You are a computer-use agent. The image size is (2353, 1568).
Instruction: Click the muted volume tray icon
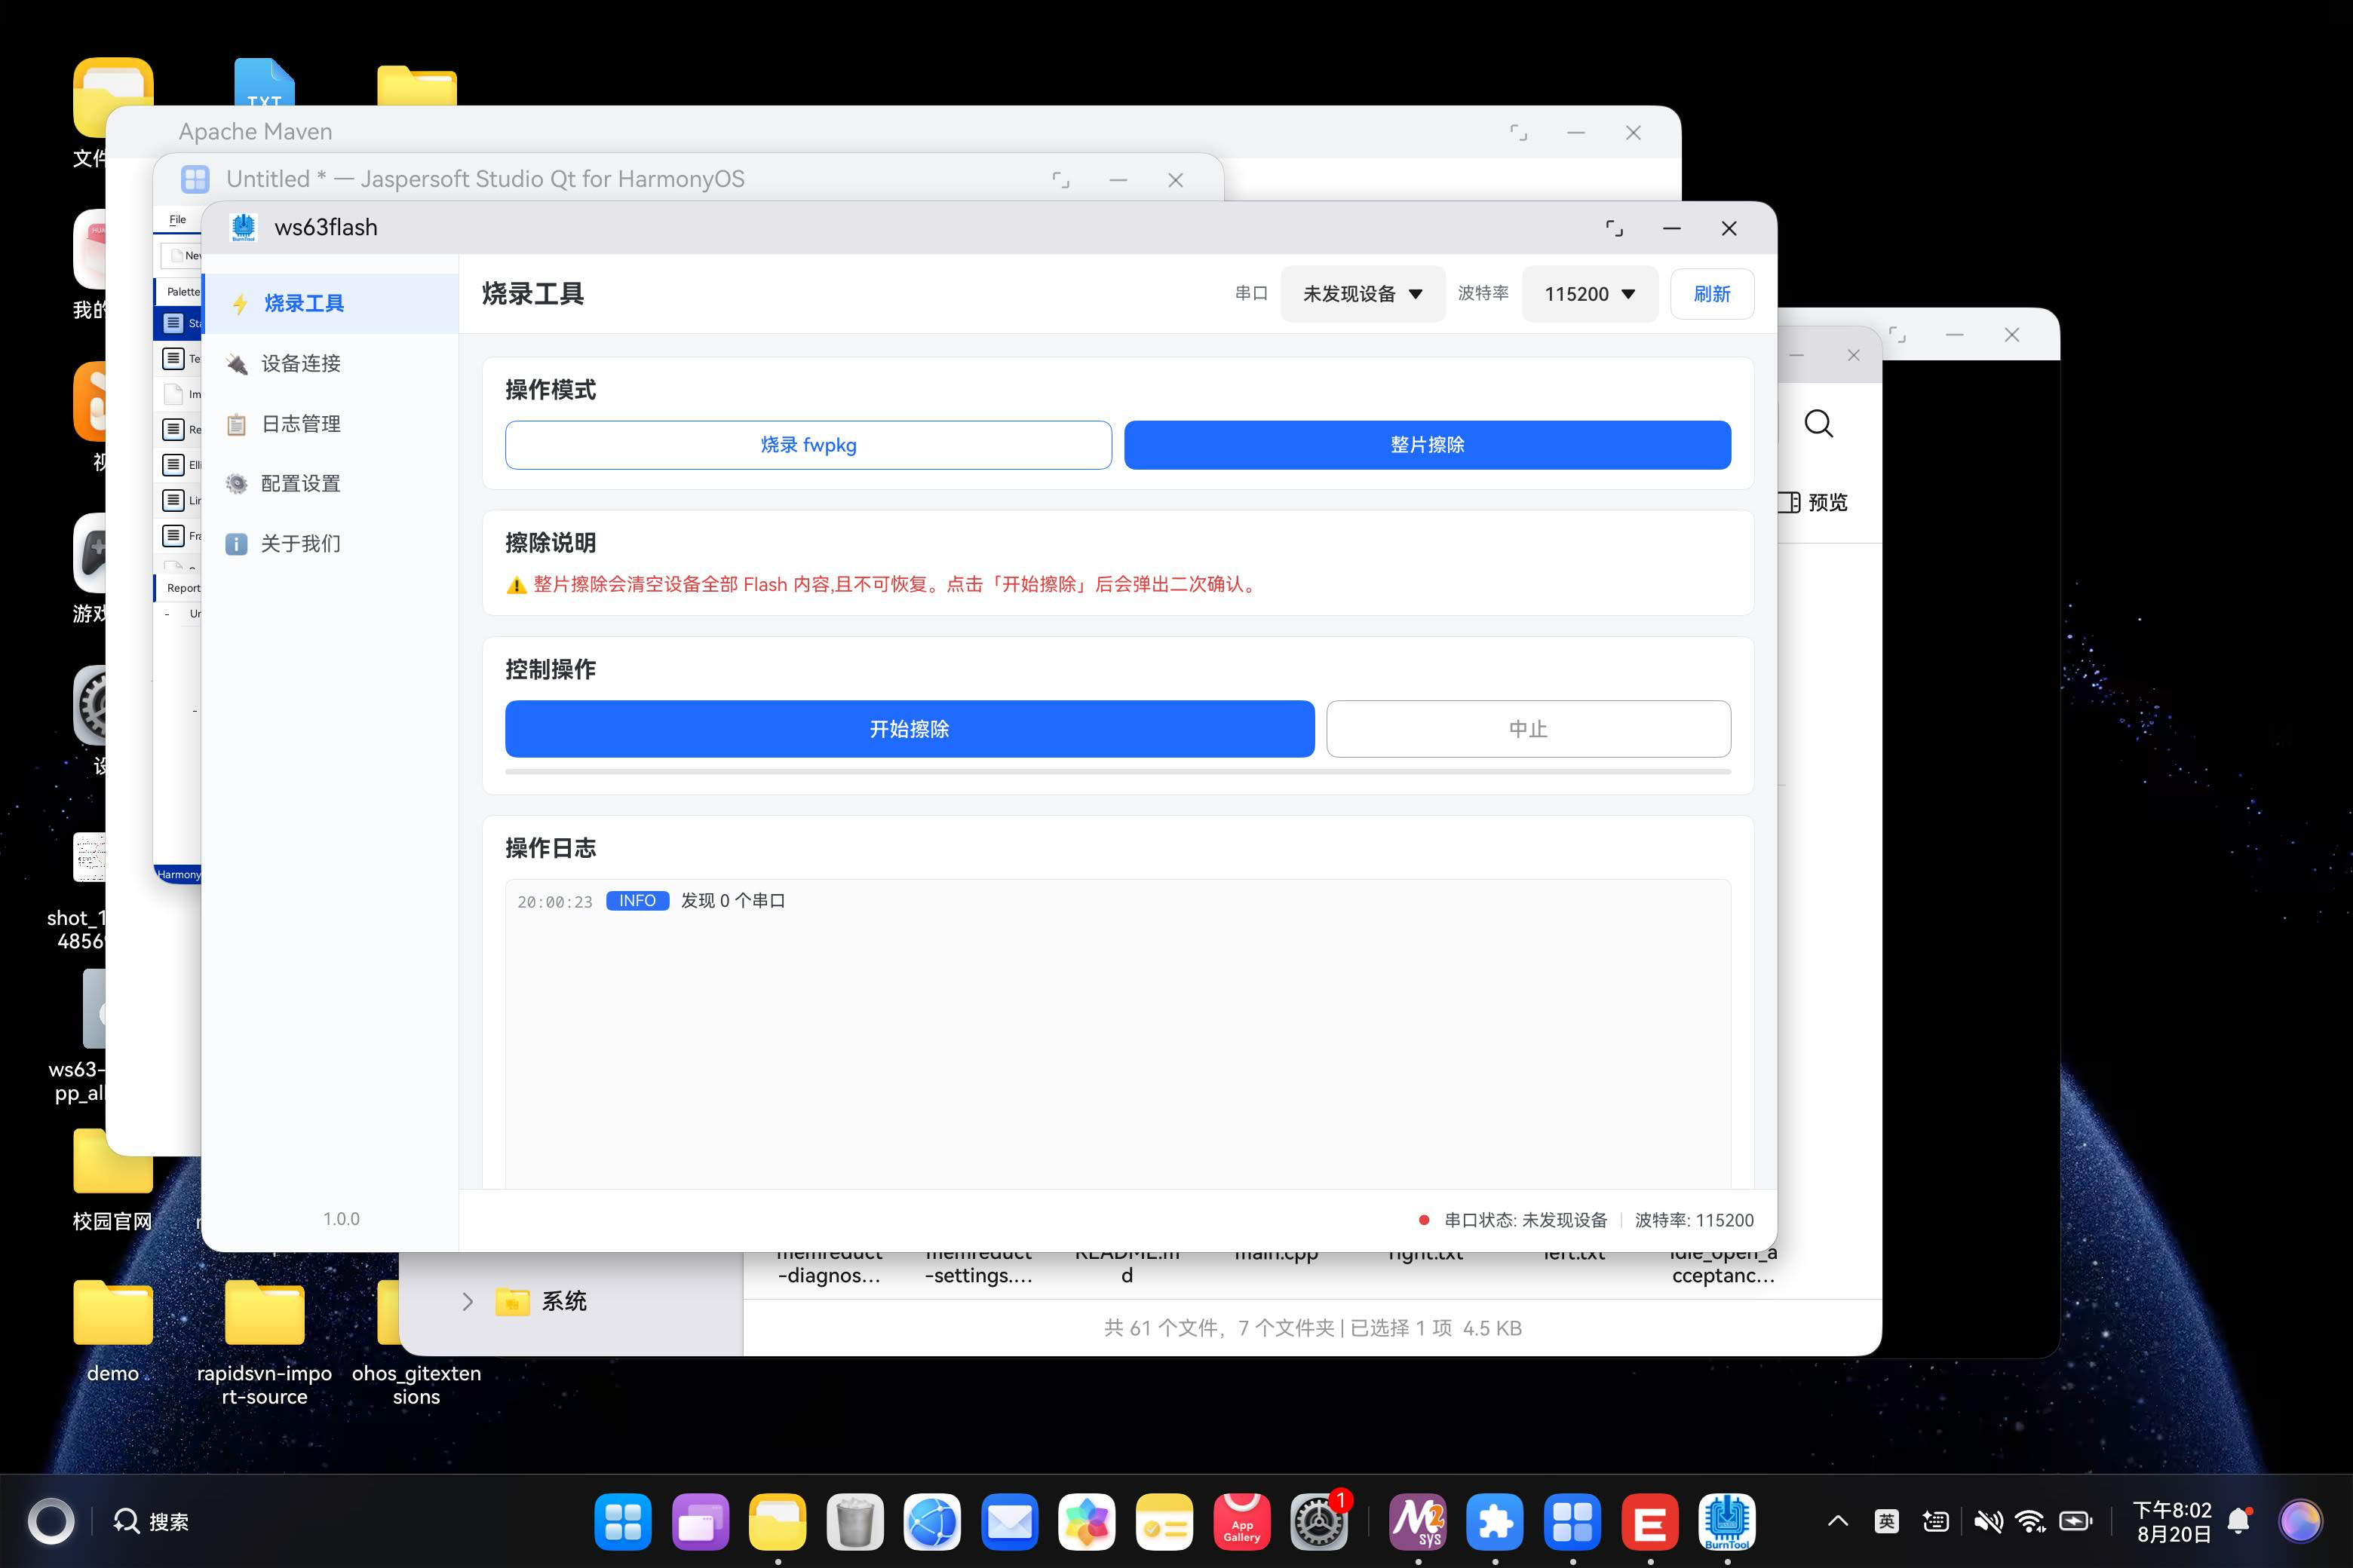tap(1988, 1521)
